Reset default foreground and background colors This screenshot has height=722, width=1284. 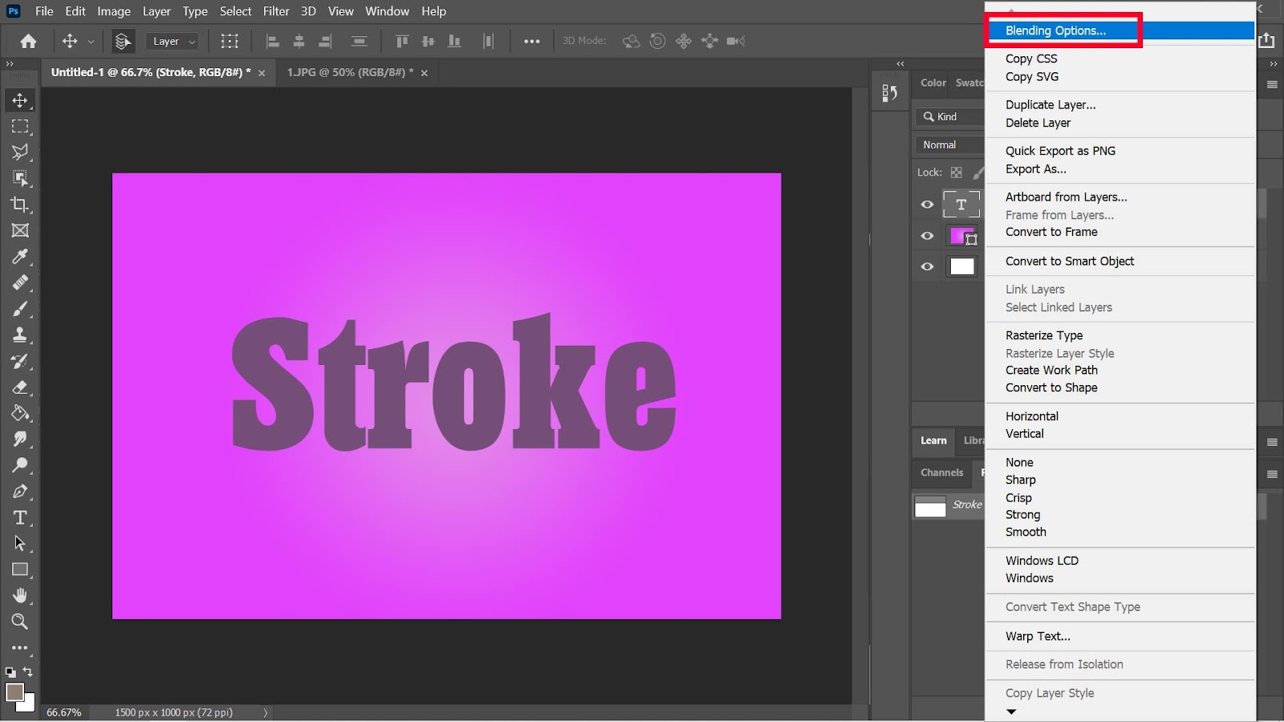click(10, 672)
